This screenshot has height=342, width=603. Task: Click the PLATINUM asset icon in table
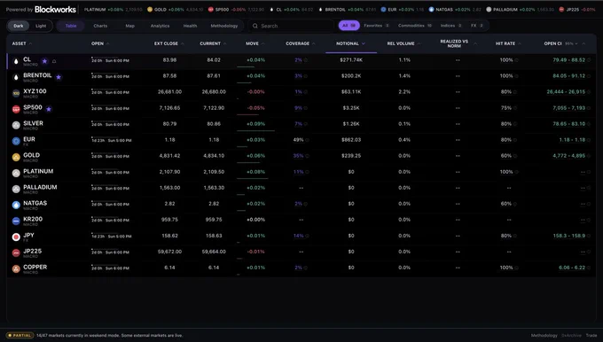pos(16,173)
